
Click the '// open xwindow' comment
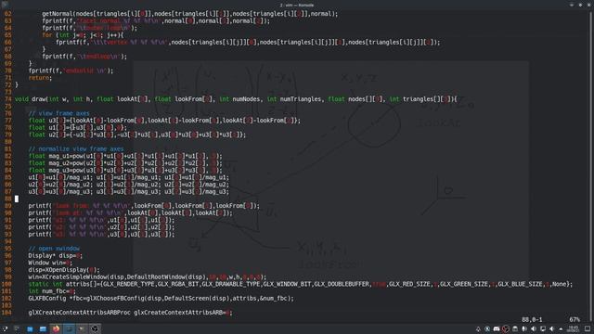coord(54,249)
